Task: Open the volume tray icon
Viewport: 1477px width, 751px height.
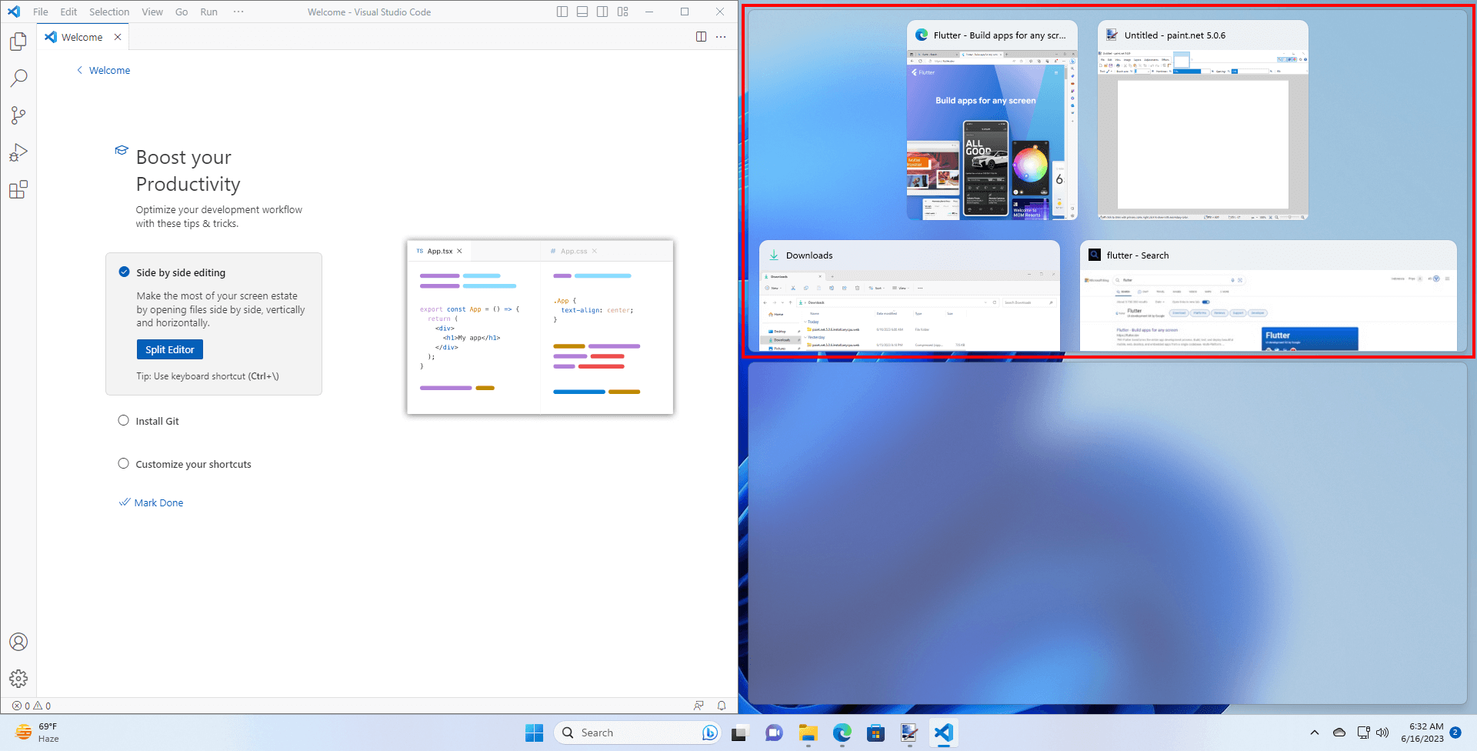Action: 1382,733
